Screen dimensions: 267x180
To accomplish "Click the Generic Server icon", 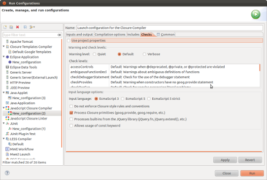I will point(7,72).
